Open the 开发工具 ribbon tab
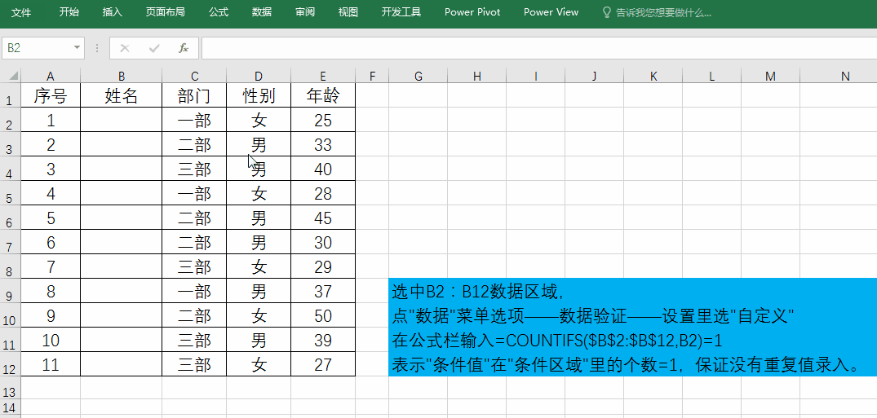The width and height of the screenshot is (877, 418). coord(401,12)
